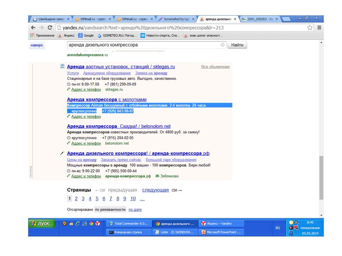Switch to Total Commander 8.0 in taskbar

coord(129,224)
